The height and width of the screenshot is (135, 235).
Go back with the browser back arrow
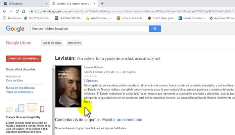[4, 11]
